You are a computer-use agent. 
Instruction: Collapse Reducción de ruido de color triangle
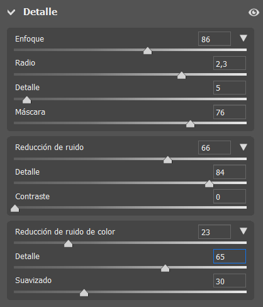click(243, 231)
